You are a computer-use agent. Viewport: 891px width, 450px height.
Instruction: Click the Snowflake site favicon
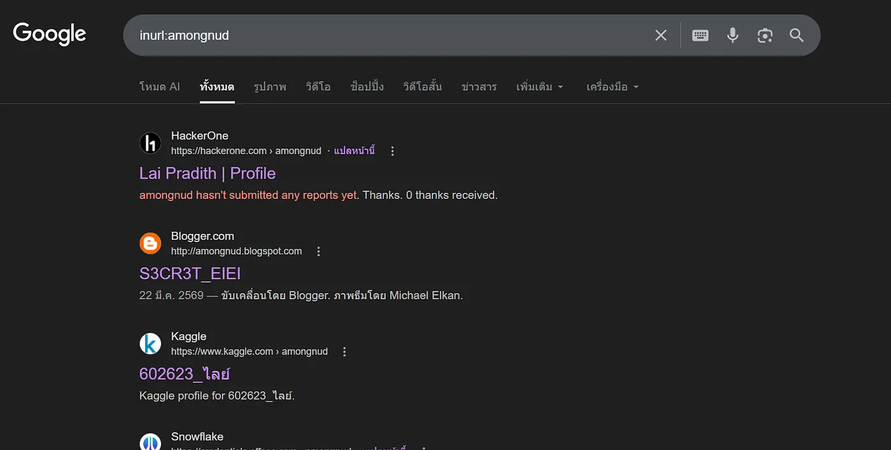coord(151,442)
